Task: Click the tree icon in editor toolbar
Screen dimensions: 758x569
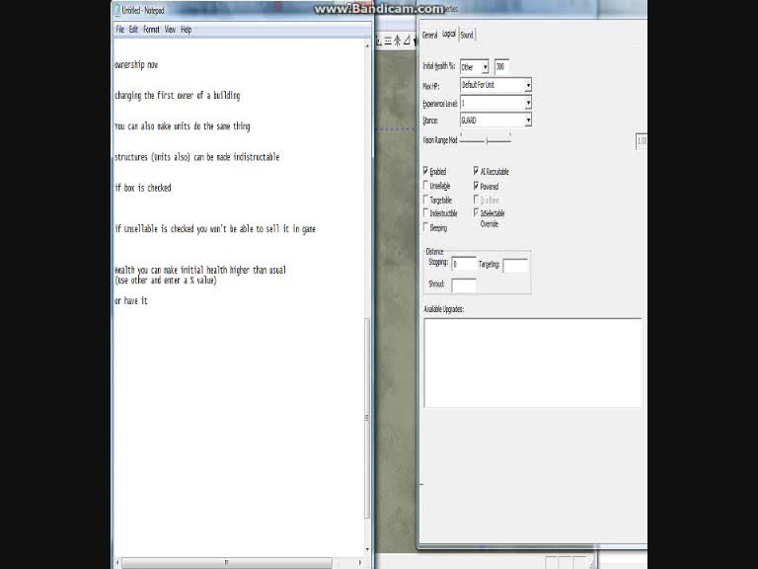Action: click(398, 41)
